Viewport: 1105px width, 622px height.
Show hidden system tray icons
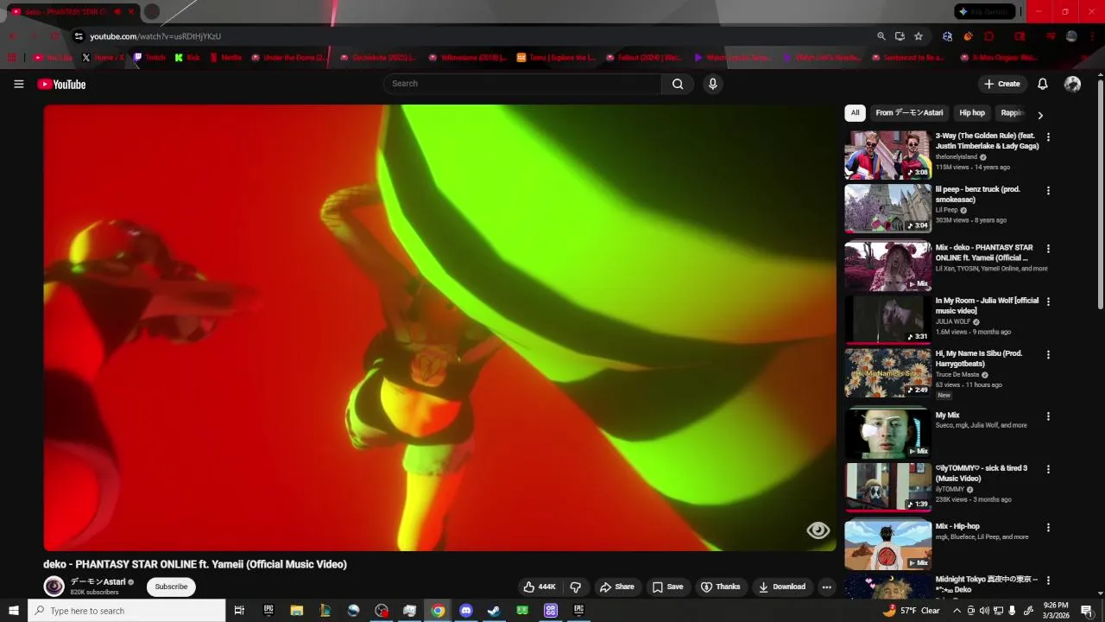click(957, 611)
